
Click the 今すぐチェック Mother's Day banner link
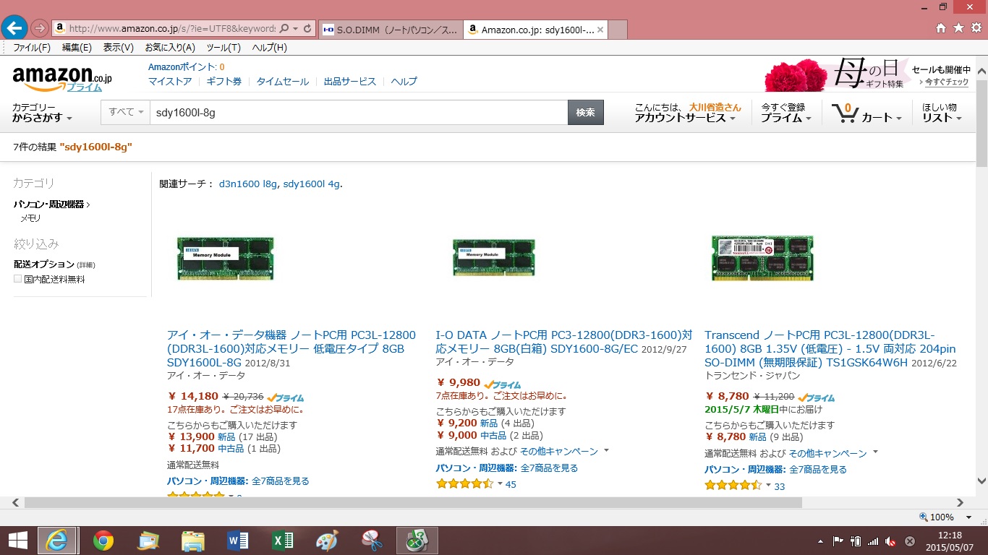coord(947,82)
